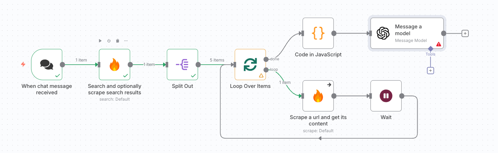
Task: Click the OpenAI logo in Message a model
Action: point(383,34)
